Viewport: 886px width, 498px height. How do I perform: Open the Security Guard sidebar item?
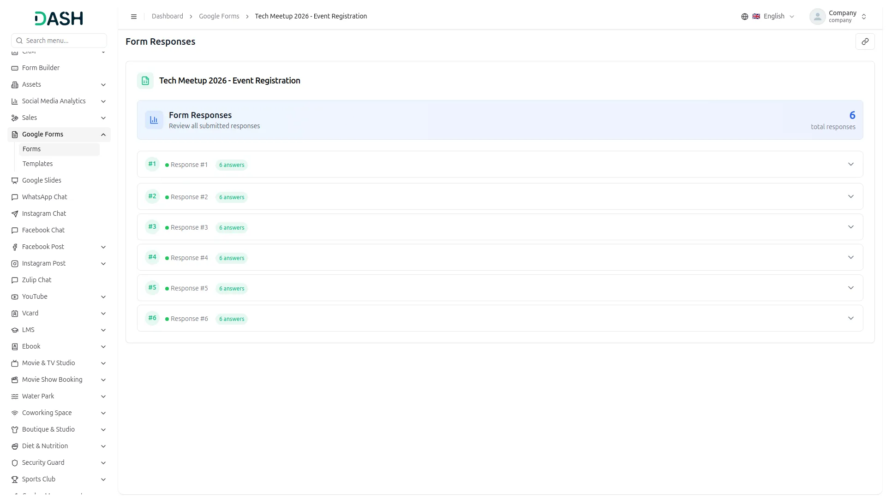59,463
